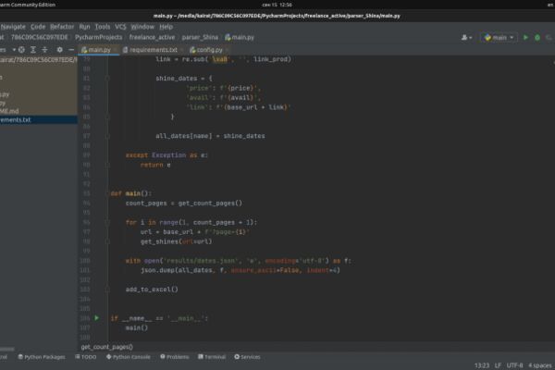The image size is (555, 370).
Task: Switch to the config.py editor tab
Action: pyautogui.click(x=206, y=50)
